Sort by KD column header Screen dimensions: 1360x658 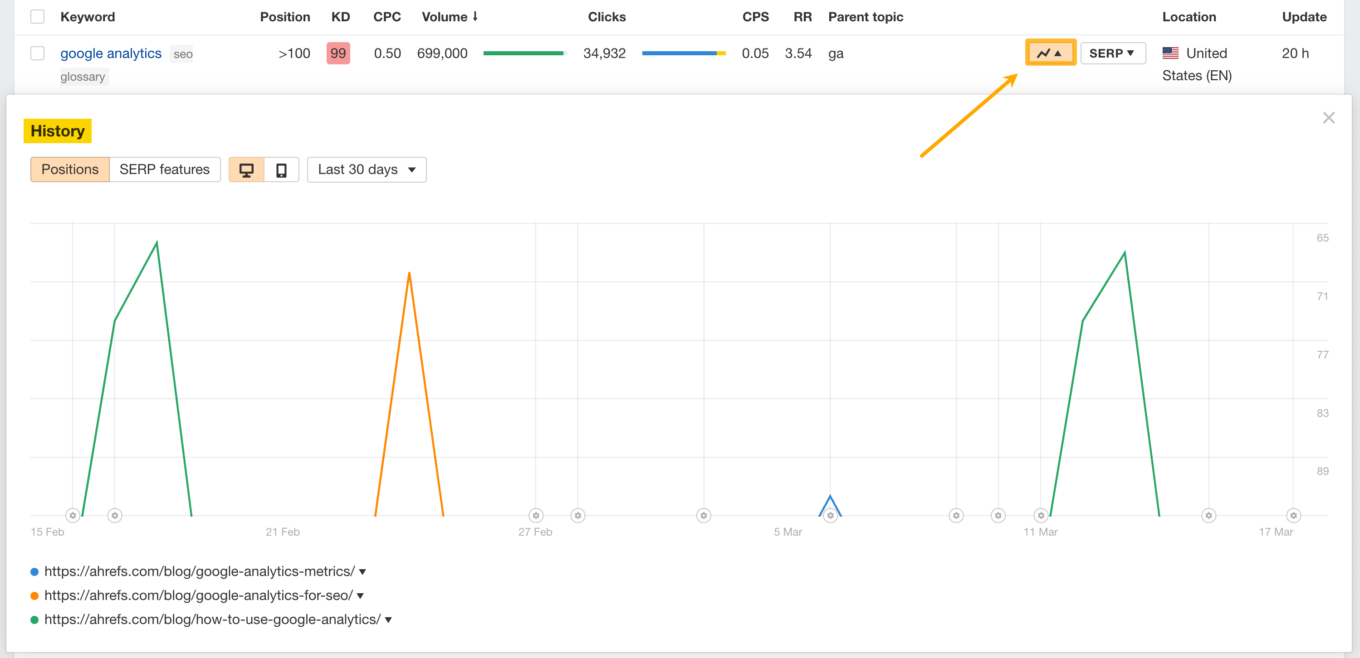(x=341, y=17)
